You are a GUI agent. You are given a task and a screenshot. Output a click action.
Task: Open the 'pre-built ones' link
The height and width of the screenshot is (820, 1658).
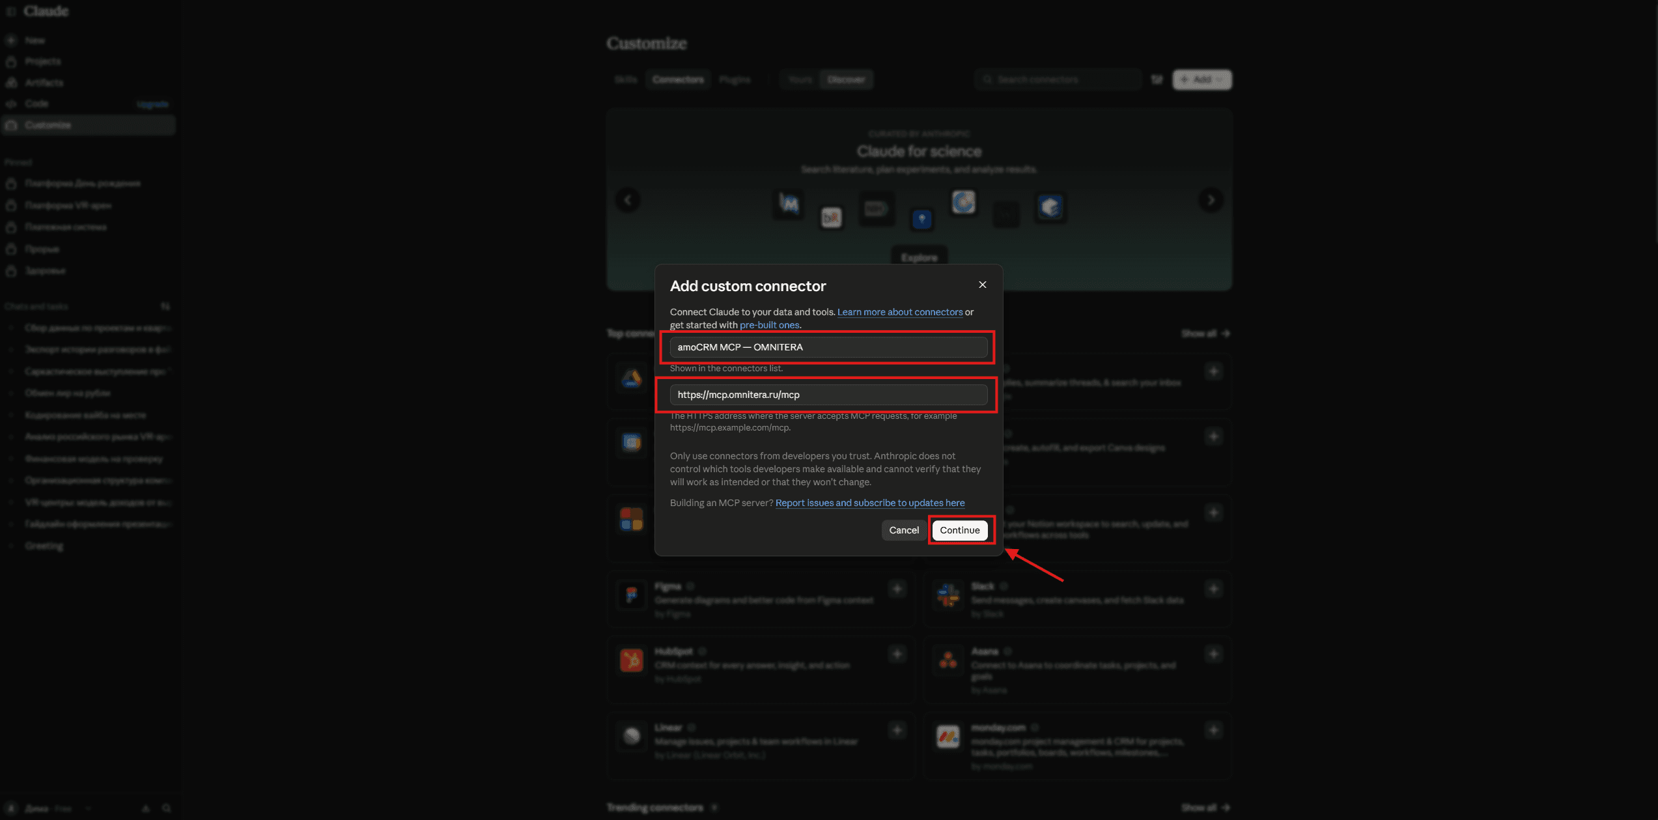point(769,325)
